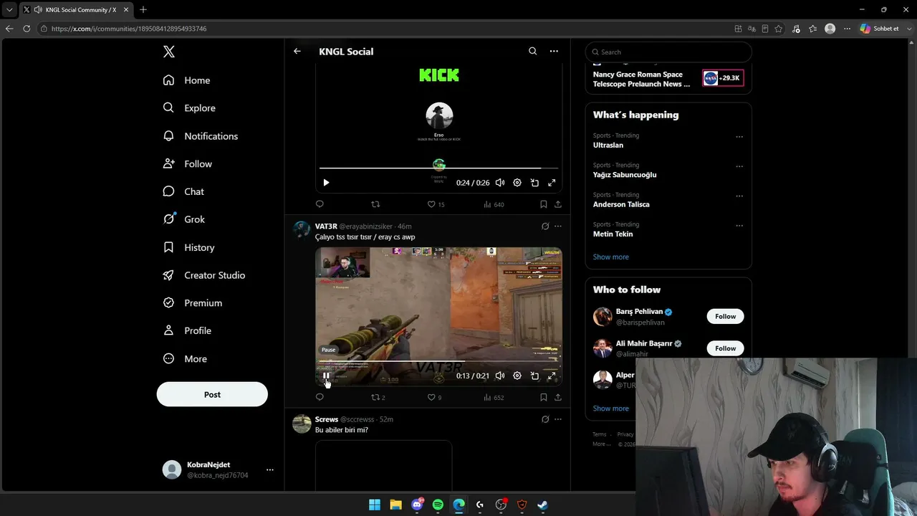Screen dimensions: 917x516
Task: Open more options for Yağız Sabuncuoğlu trend
Action: (x=739, y=166)
